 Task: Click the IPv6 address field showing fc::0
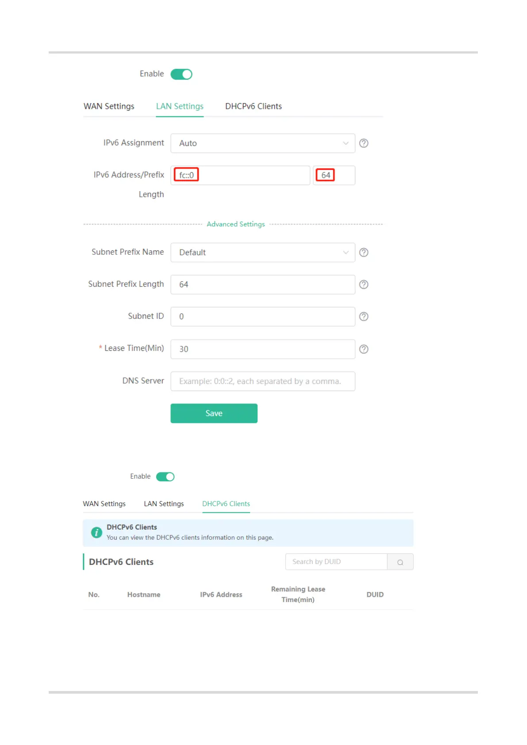240,175
